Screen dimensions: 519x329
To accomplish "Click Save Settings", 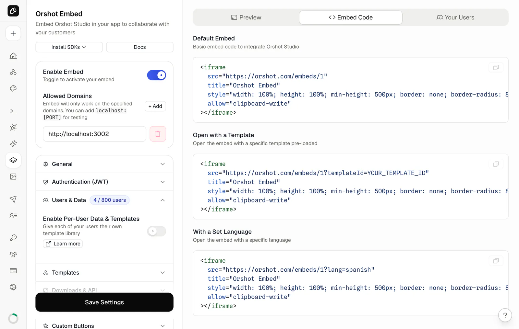I will tap(104, 302).
